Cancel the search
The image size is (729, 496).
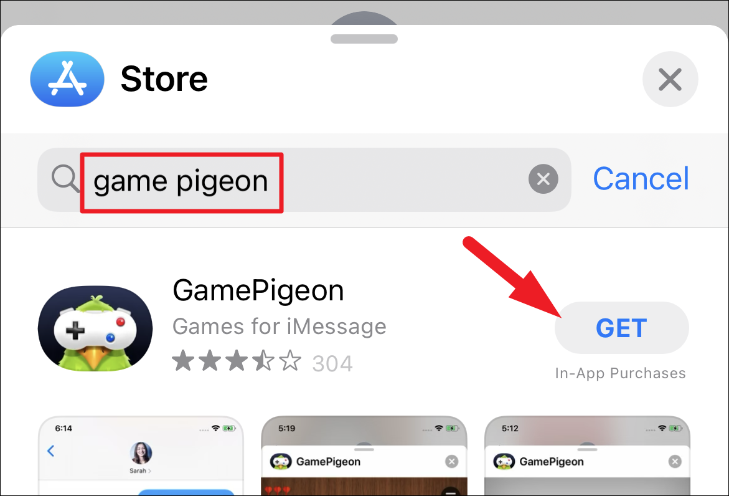[x=641, y=179]
